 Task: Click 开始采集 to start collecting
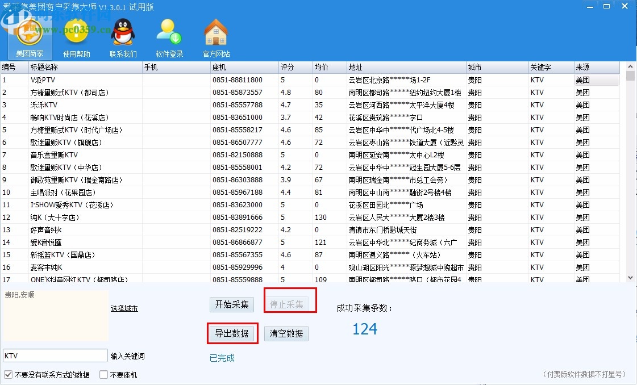click(231, 304)
